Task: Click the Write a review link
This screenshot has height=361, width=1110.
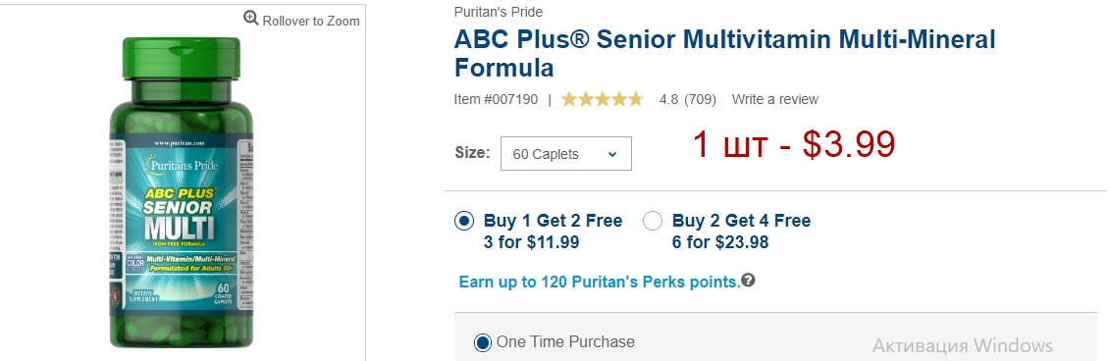Action: [x=775, y=99]
